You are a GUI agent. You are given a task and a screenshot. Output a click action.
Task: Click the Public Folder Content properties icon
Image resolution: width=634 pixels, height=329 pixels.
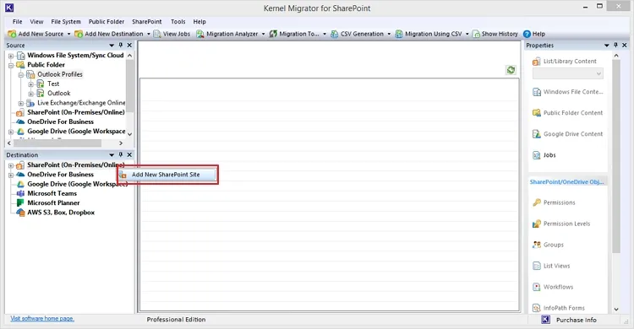pos(537,113)
